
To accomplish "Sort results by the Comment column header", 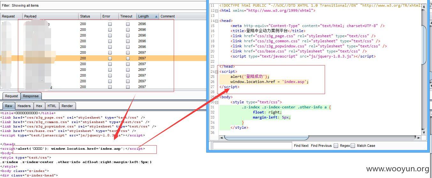I will [183, 16].
